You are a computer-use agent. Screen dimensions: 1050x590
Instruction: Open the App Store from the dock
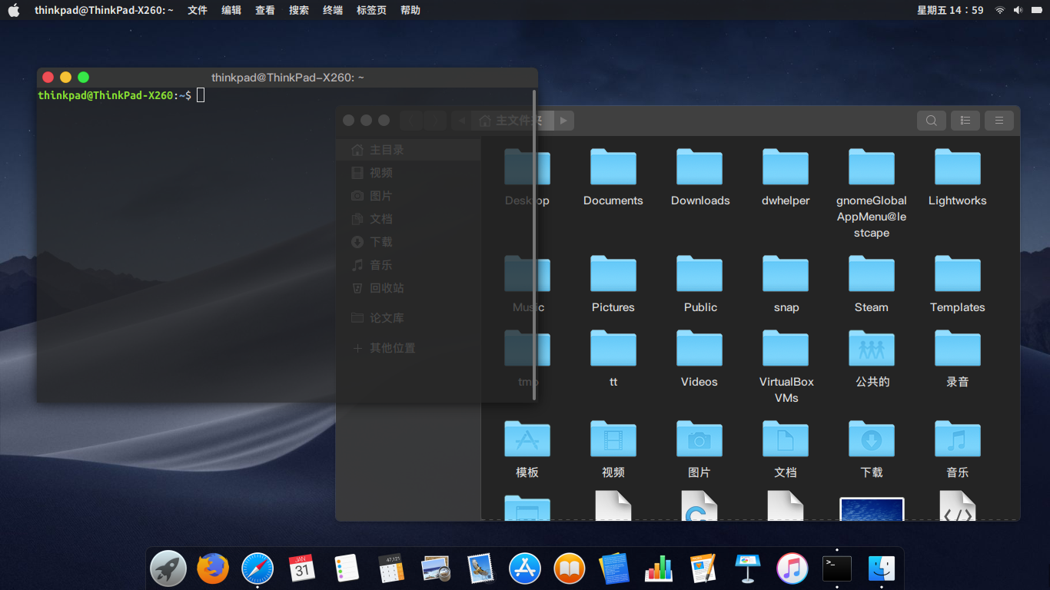[525, 568]
